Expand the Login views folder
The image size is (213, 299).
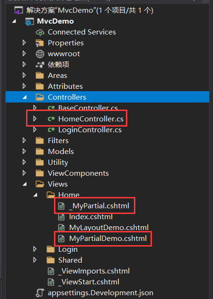[x=35, y=249]
